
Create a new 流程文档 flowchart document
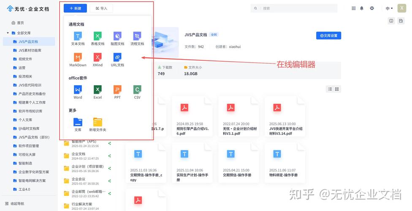click(137, 39)
